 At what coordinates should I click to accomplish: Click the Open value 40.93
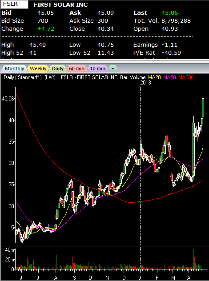[x=169, y=29]
